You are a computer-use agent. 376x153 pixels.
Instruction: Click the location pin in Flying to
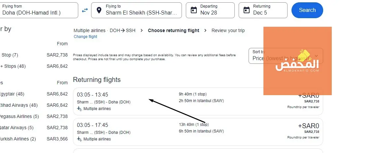(x=98, y=10)
